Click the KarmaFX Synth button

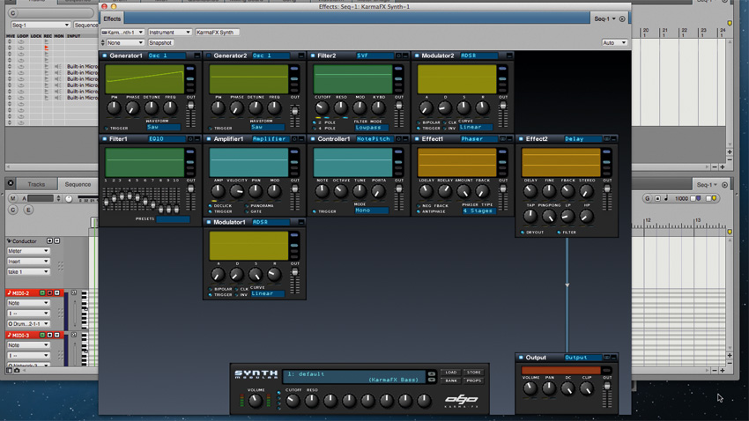[x=218, y=32]
